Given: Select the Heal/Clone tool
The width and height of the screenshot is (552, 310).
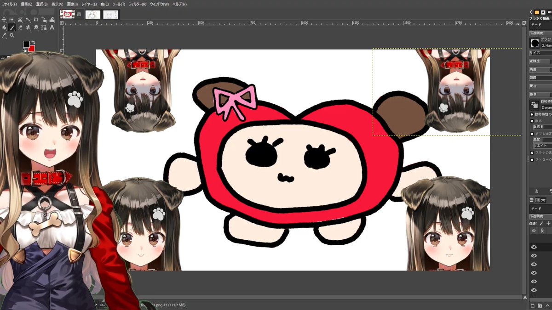Looking at the screenshot, I should point(28,28).
